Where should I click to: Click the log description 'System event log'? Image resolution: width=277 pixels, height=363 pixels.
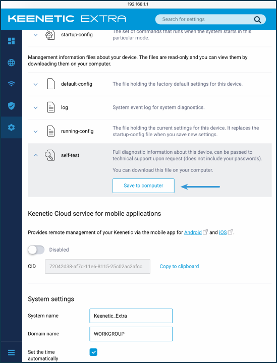coord(158,107)
